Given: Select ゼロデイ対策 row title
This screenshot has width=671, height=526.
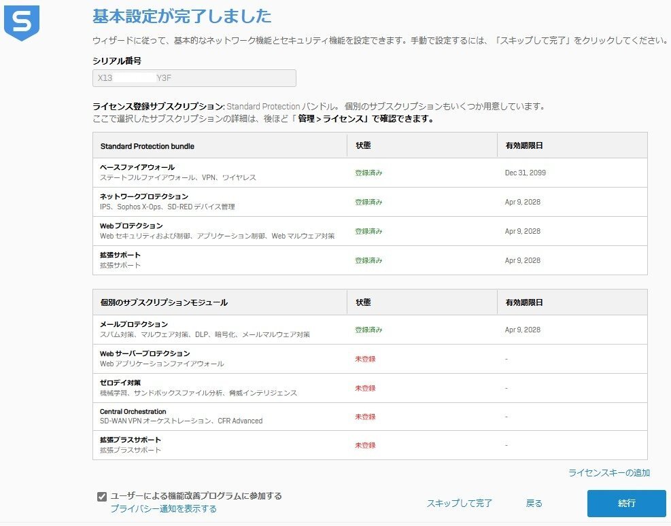Looking at the screenshot, I should pos(120,383).
